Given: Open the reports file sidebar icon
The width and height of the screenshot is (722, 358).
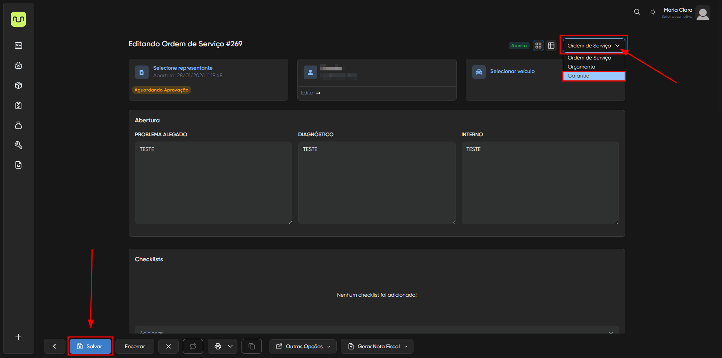Looking at the screenshot, I should coord(18,165).
